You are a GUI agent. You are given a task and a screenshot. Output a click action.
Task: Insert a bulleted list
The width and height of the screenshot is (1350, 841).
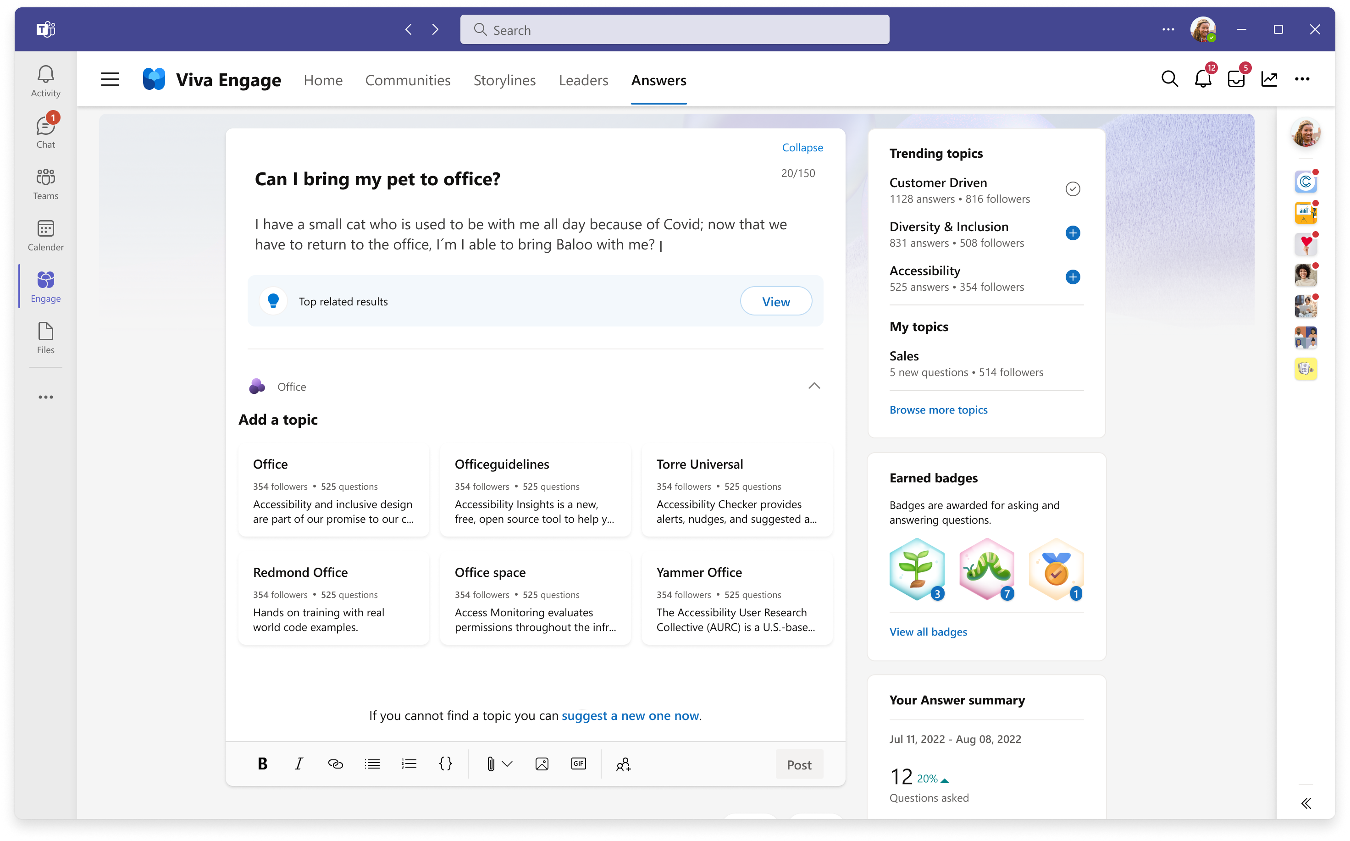point(372,764)
